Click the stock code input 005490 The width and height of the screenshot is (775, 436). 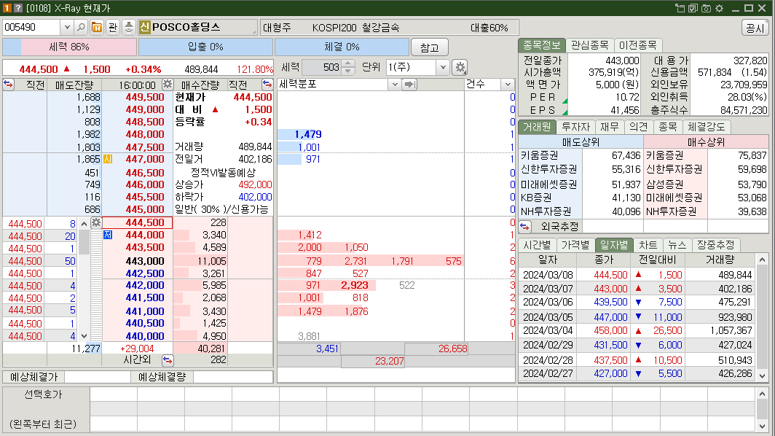coord(32,27)
